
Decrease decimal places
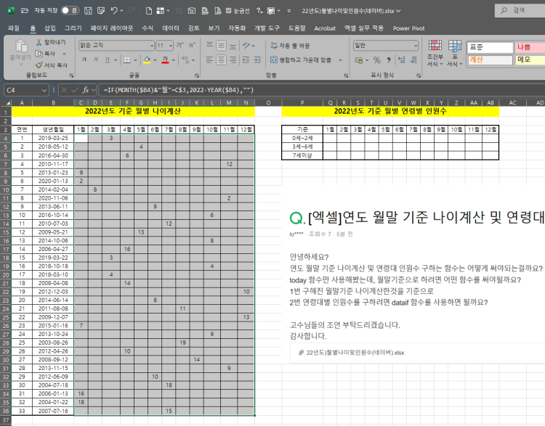click(x=413, y=60)
